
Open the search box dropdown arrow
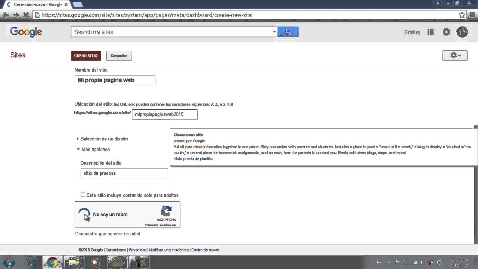click(x=274, y=32)
